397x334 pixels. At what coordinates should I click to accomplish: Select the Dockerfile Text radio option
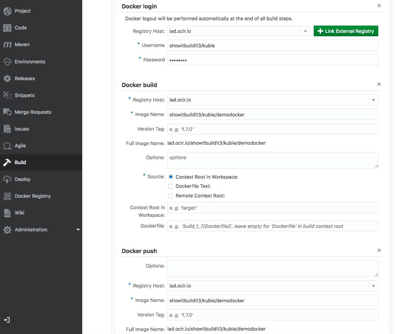coord(171,186)
